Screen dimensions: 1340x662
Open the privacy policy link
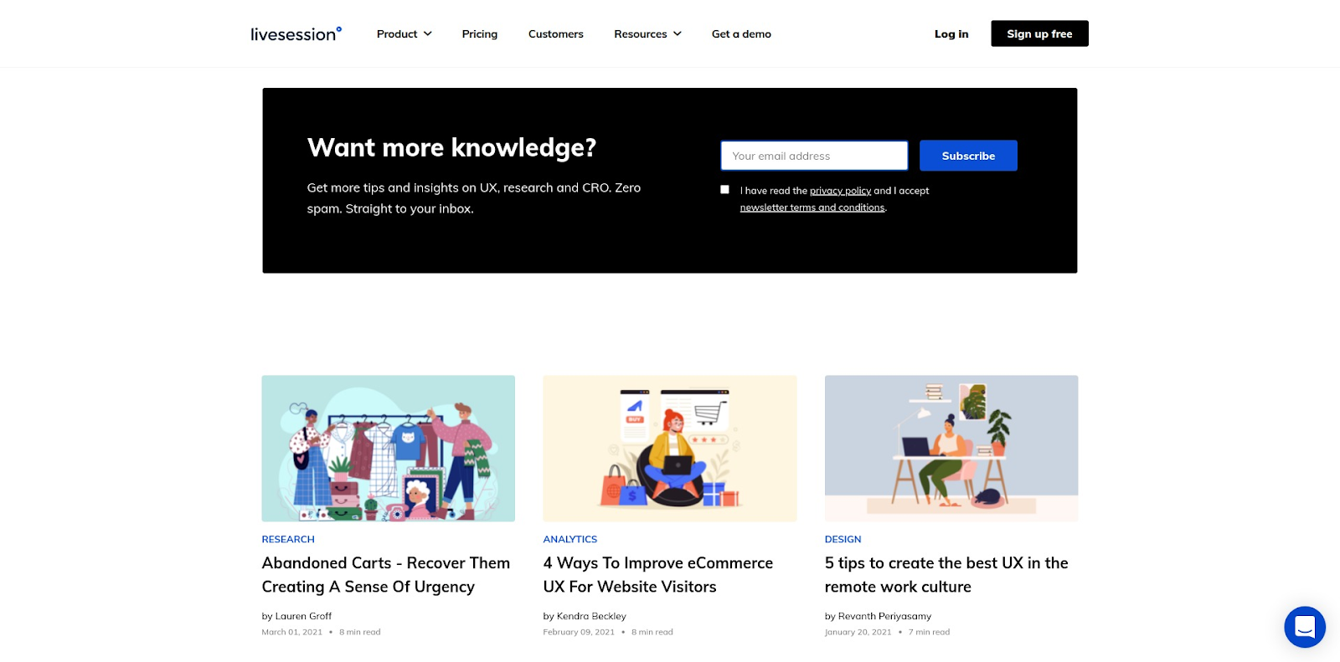pyautogui.click(x=840, y=191)
